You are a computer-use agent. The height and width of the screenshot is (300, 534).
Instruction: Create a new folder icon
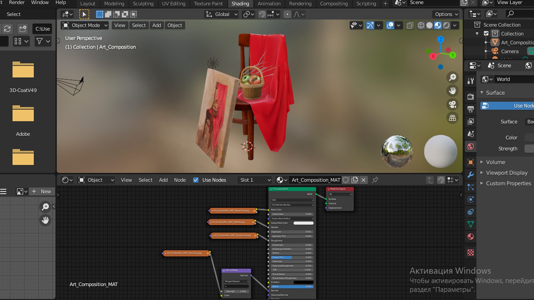click(23, 29)
